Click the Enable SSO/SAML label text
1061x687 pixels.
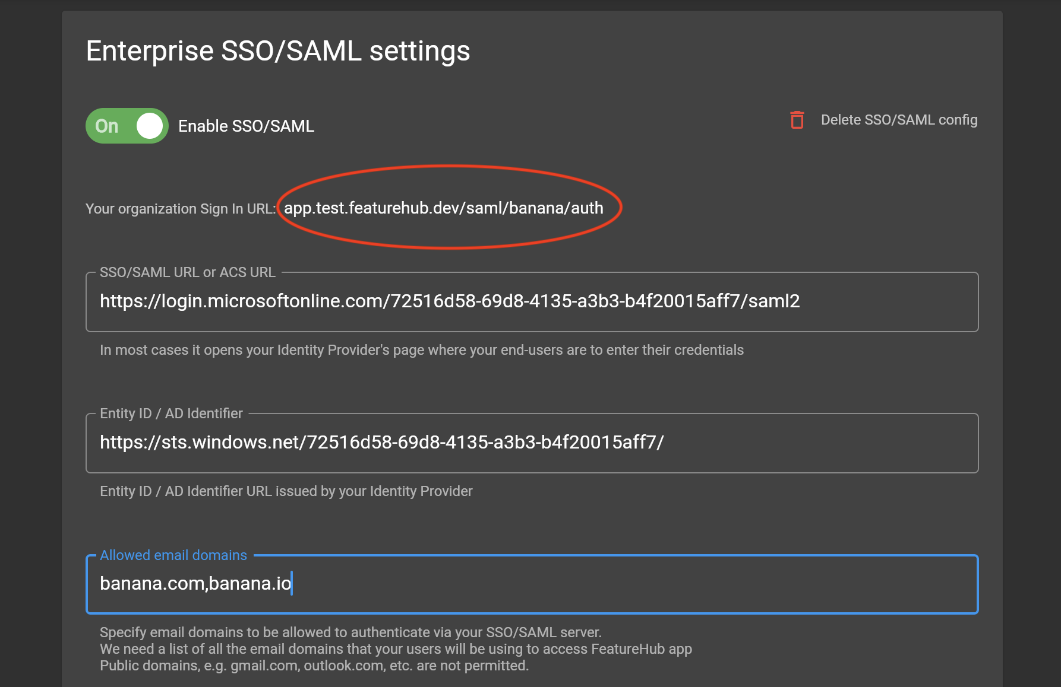tap(246, 126)
